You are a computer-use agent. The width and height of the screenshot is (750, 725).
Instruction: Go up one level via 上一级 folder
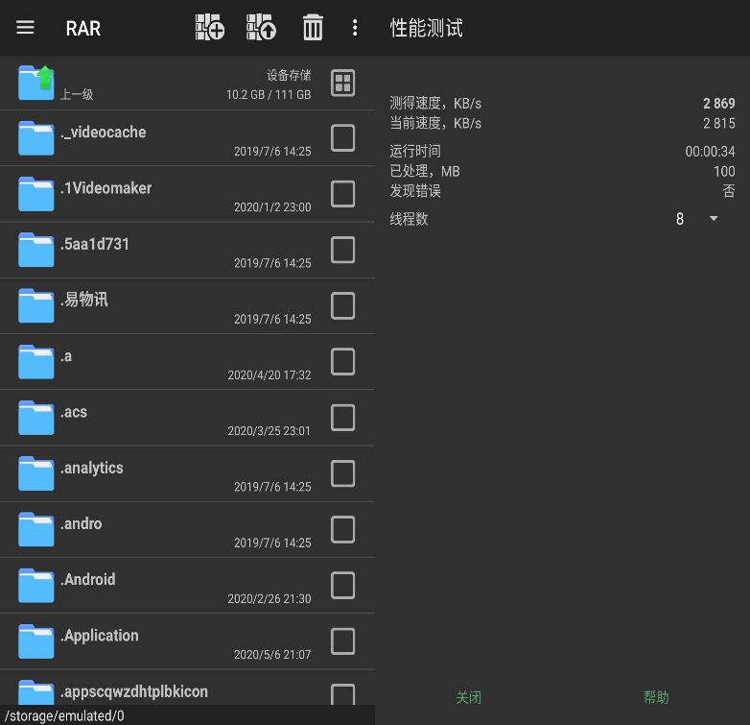point(35,83)
